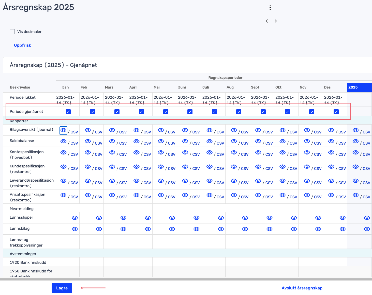View Lønnsslipper for April
Viewport: 372px width, 295px height.
pyautogui.click(x=148, y=218)
